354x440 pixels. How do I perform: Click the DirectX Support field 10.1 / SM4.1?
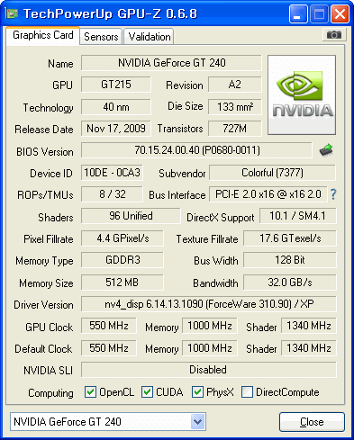298,216
